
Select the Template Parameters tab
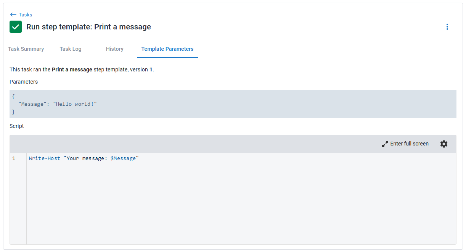coord(167,49)
